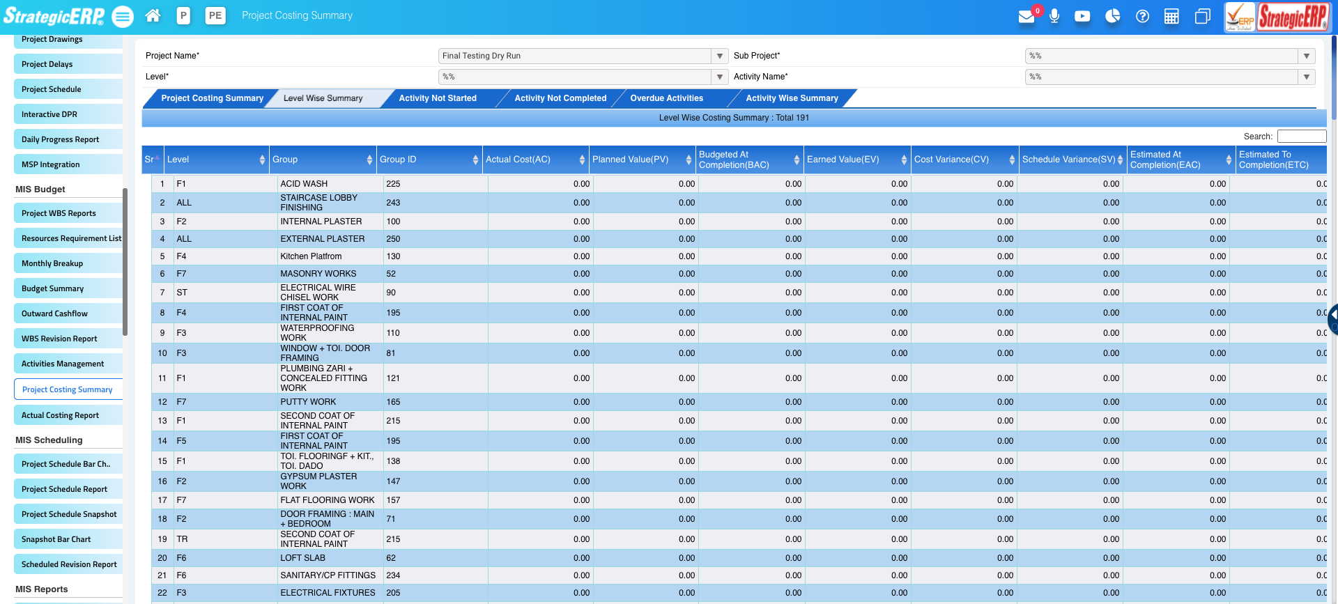Screen dimensions: 1338x604
Task: Open Project Delays in sidebar
Action: pos(68,64)
